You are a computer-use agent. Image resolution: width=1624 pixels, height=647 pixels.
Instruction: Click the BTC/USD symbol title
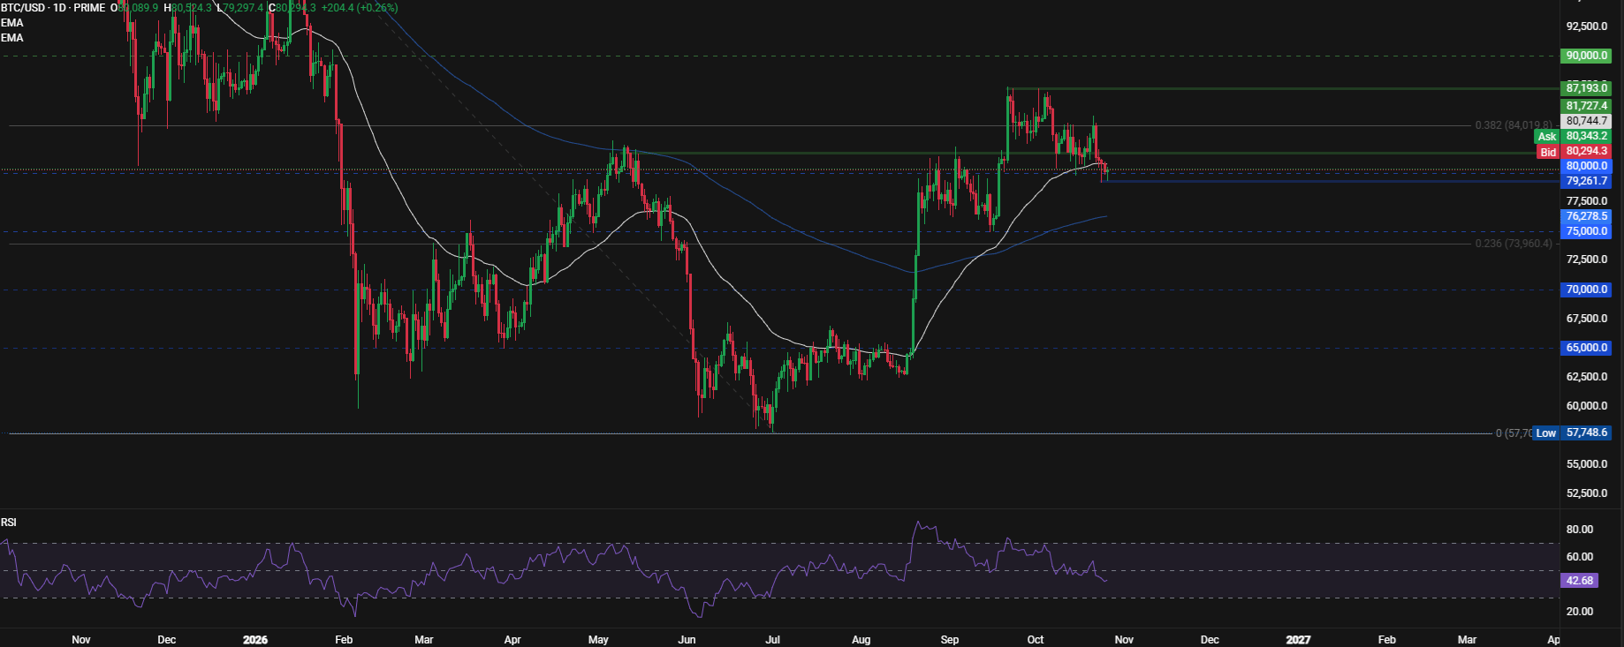click(27, 8)
